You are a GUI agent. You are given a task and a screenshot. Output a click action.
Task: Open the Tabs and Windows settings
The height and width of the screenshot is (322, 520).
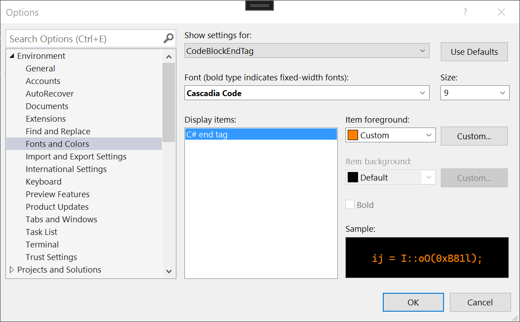(x=61, y=220)
